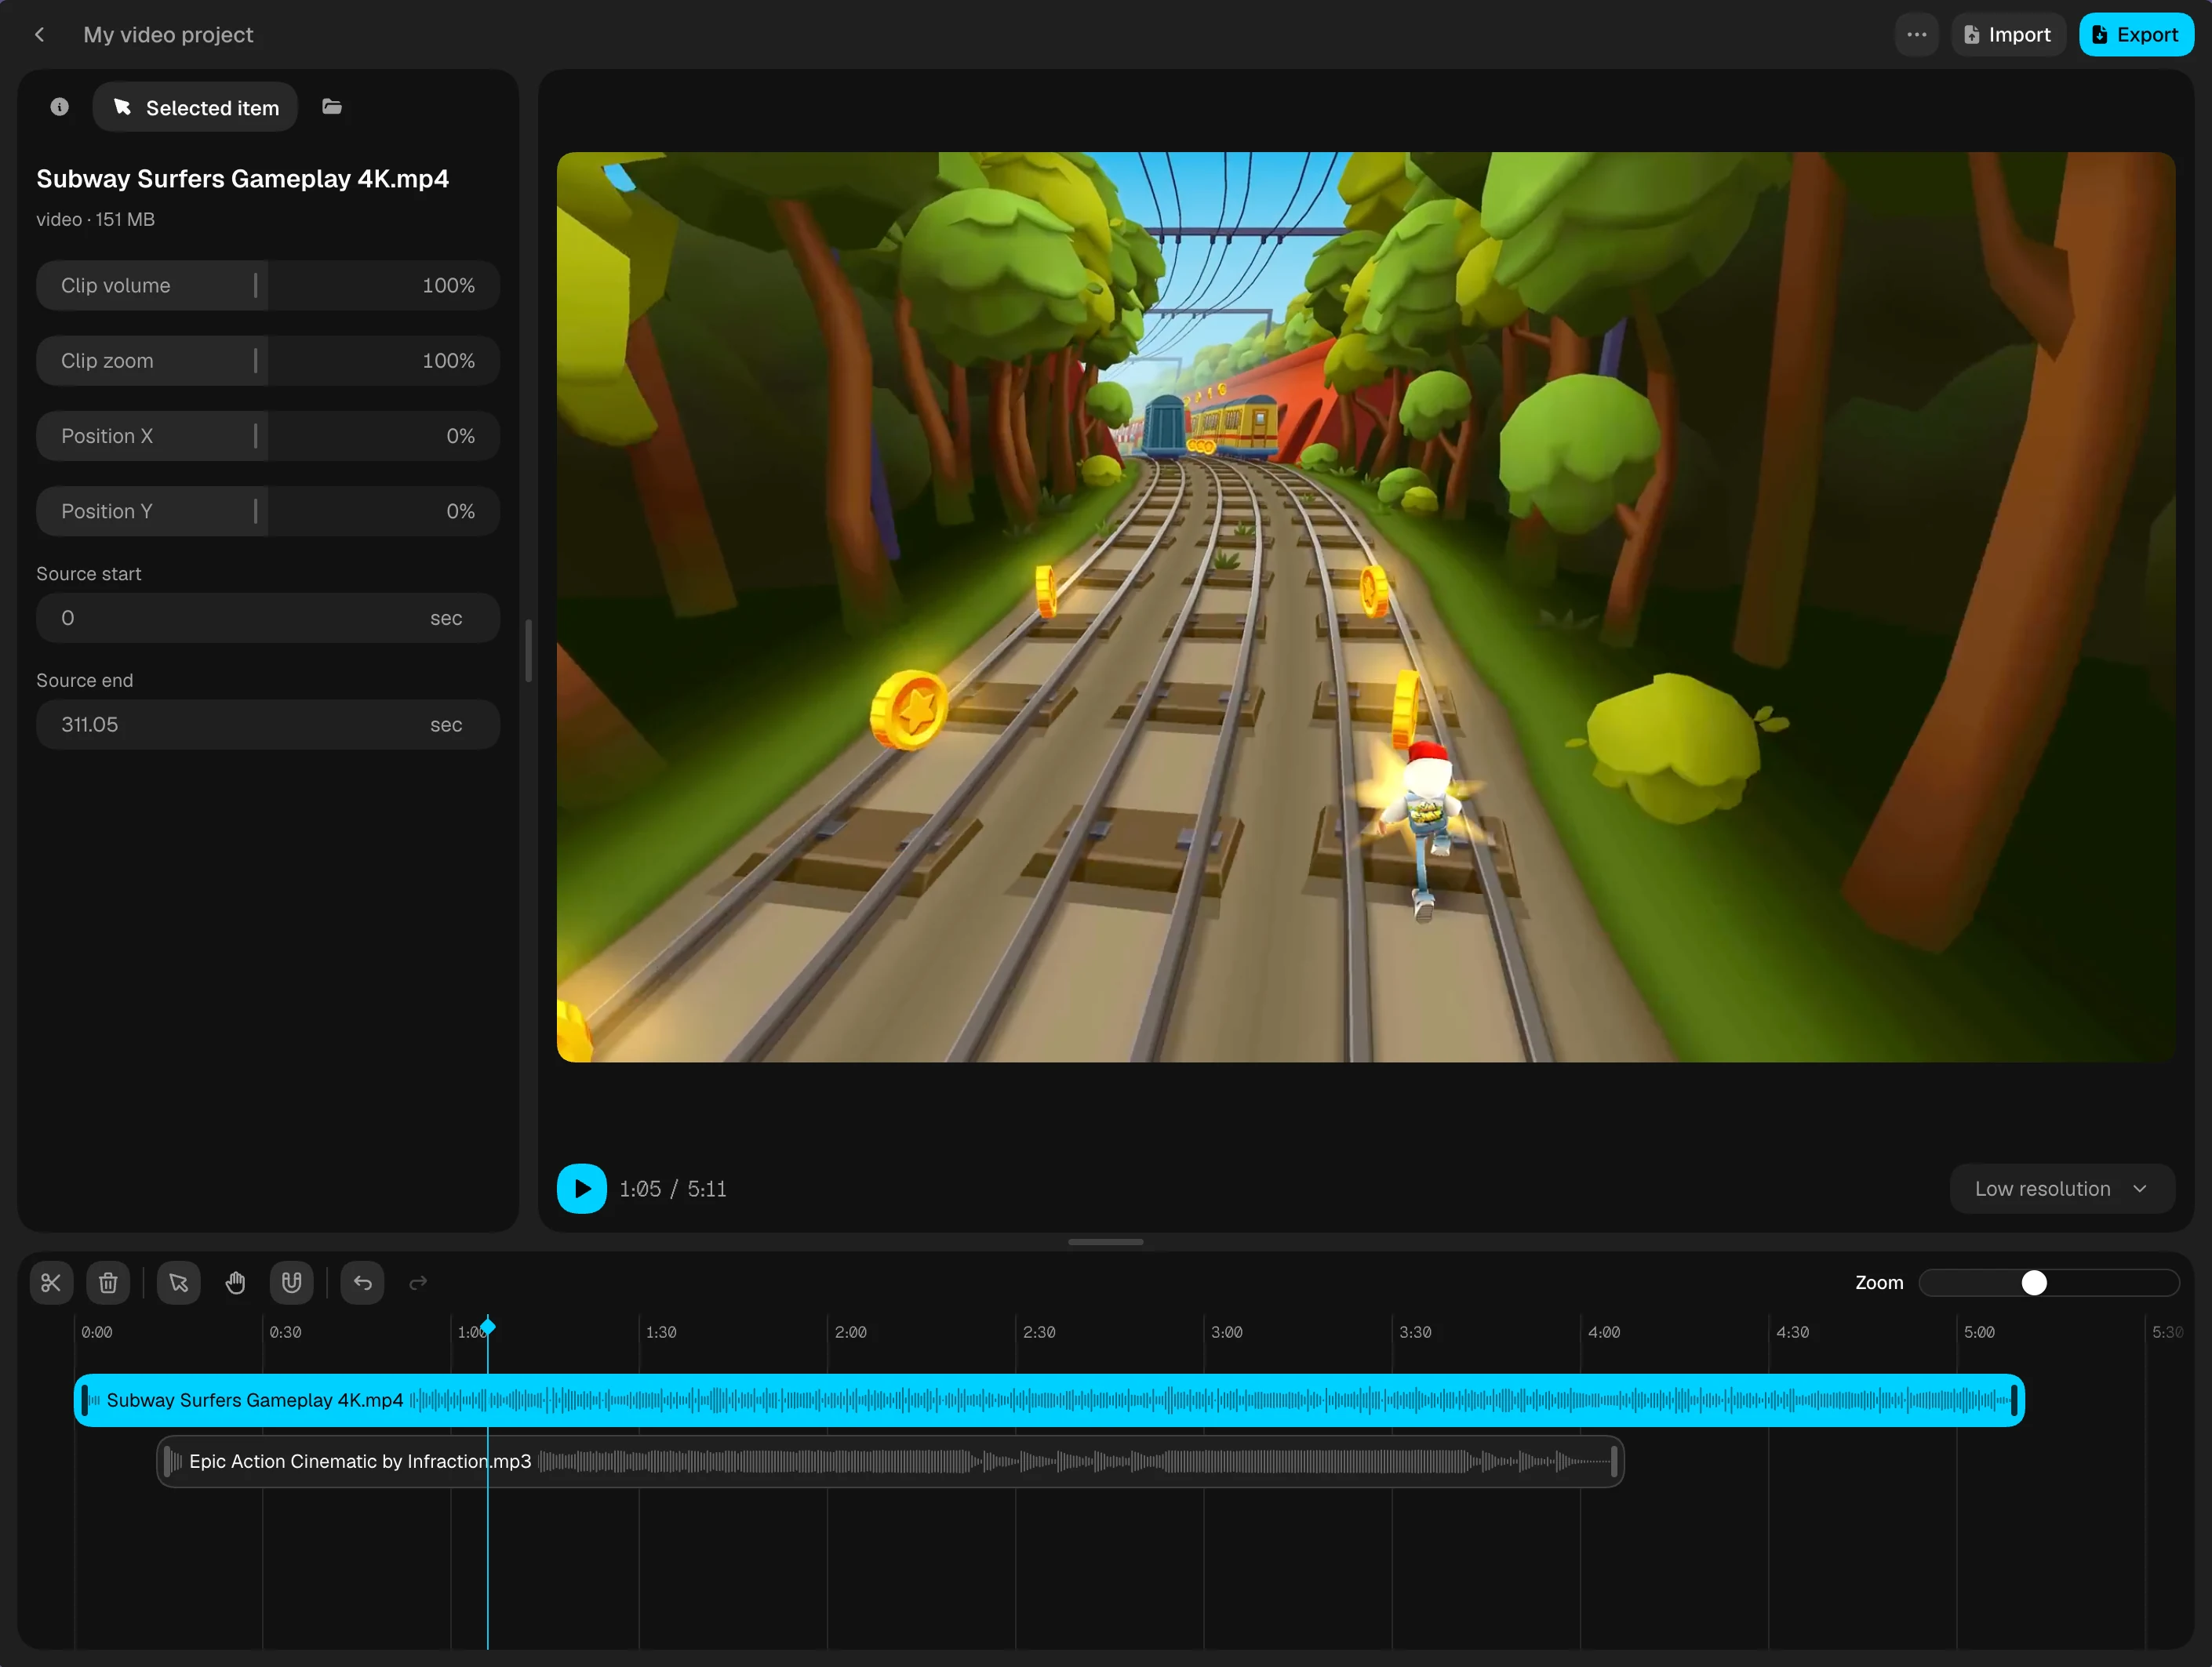Open the info tab icon
This screenshot has width=2212, height=1667.
[60, 107]
